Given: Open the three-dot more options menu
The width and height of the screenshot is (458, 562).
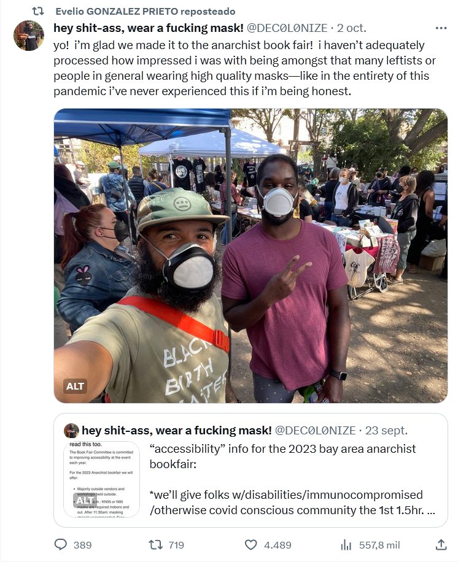Looking at the screenshot, I should click(441, 28).
